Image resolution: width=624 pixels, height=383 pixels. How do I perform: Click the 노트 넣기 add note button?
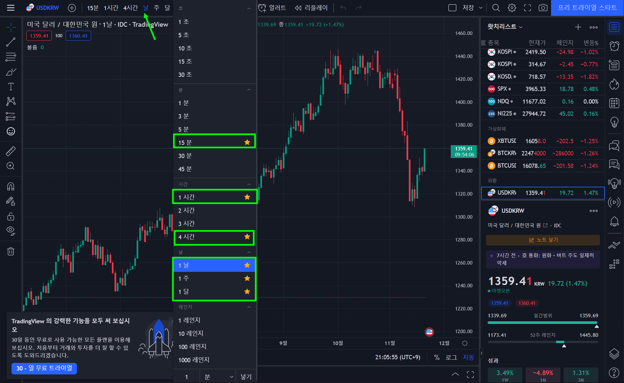tap(543, 240)
